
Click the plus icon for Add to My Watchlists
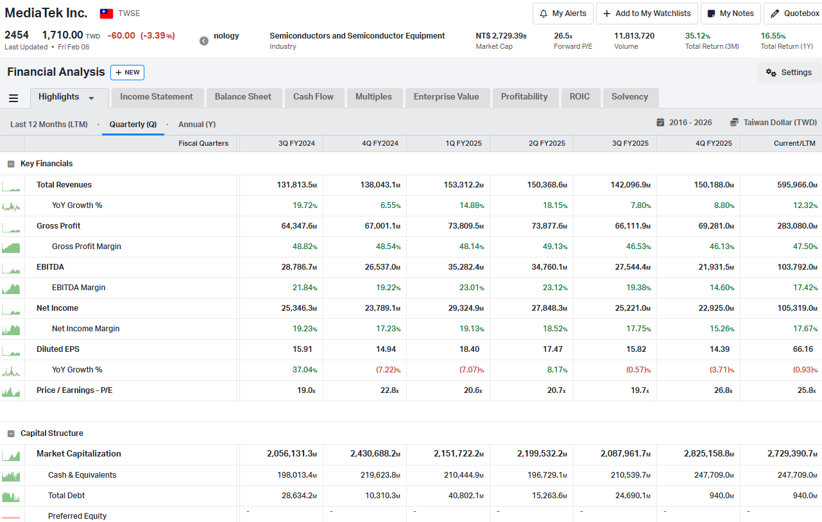tap(606, 13)
